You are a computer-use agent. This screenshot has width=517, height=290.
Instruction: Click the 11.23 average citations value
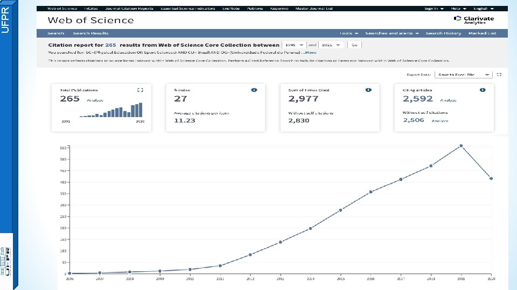(185, 120)
